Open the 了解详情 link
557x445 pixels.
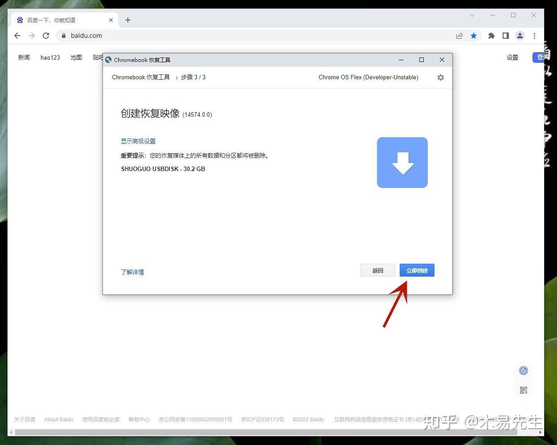132,272
